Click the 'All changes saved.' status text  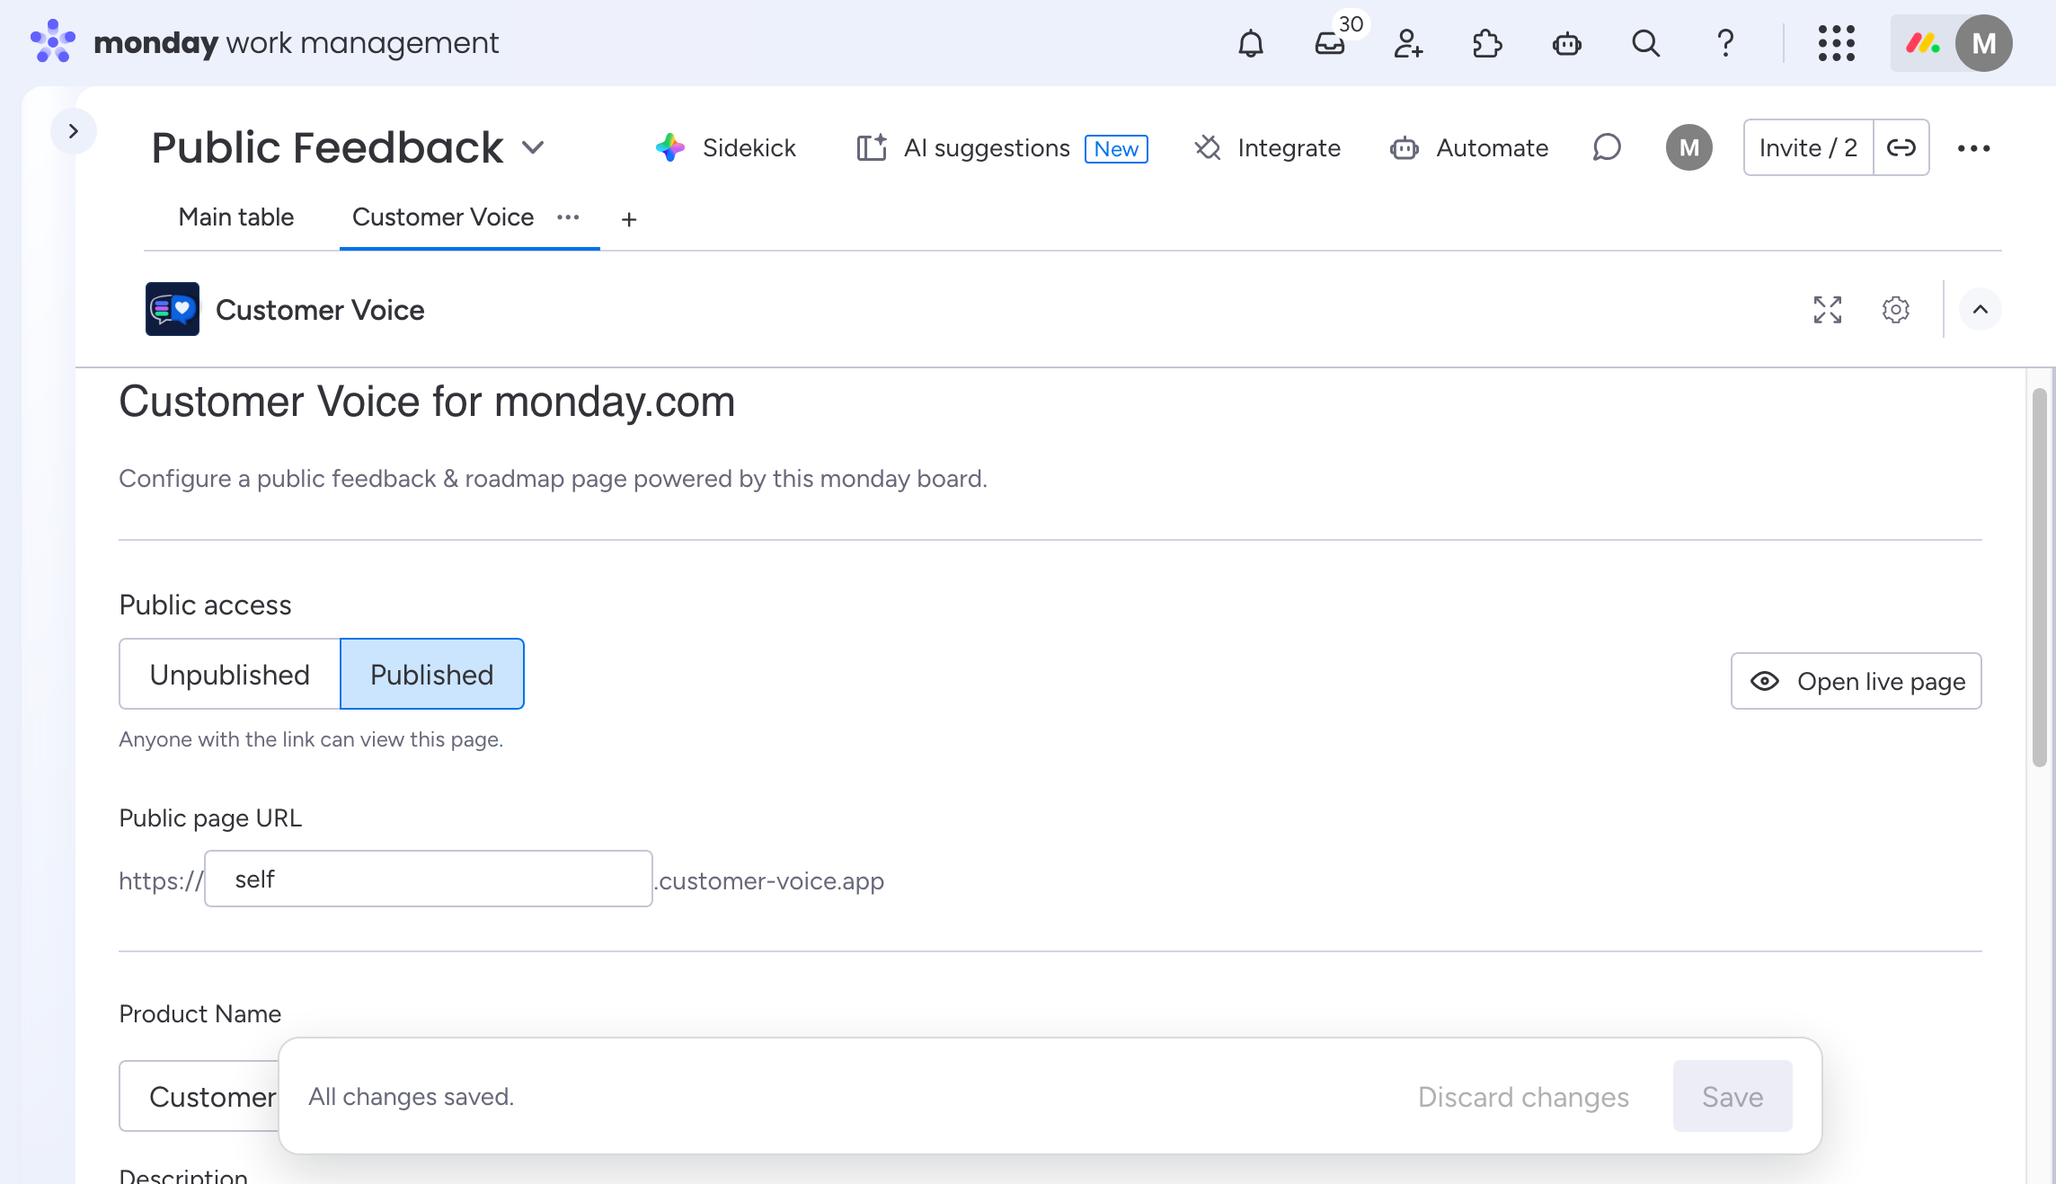coord(412,1097)
